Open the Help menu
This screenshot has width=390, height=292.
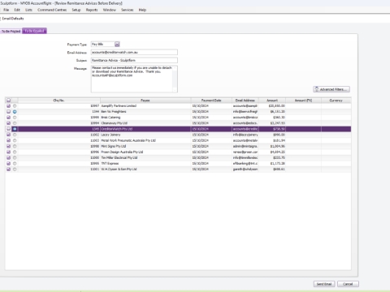pyautogui.click(x=142, y=10)
